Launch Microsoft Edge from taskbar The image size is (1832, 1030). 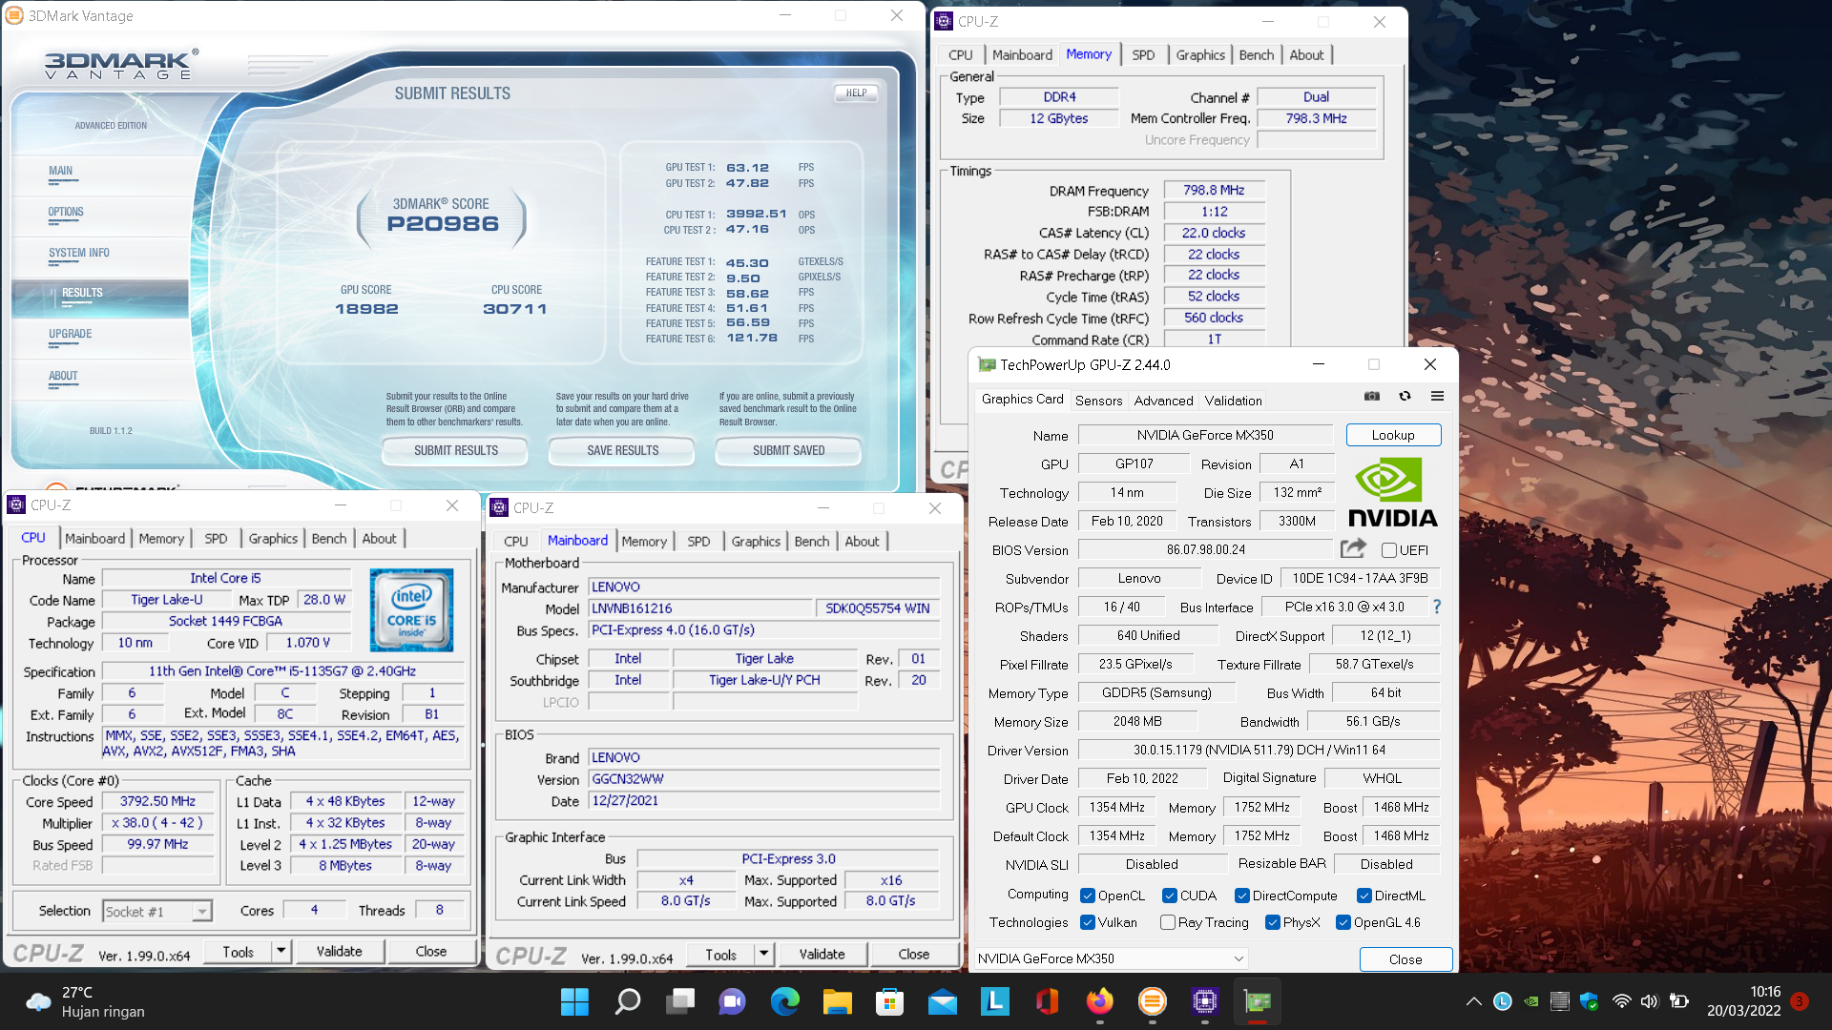[785, 1001]
